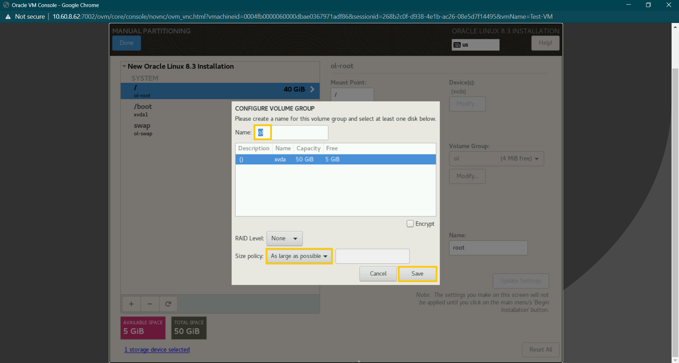Minimize the Chrome window
The height and width of the screenshot is (363, 679).
point(628,5)
